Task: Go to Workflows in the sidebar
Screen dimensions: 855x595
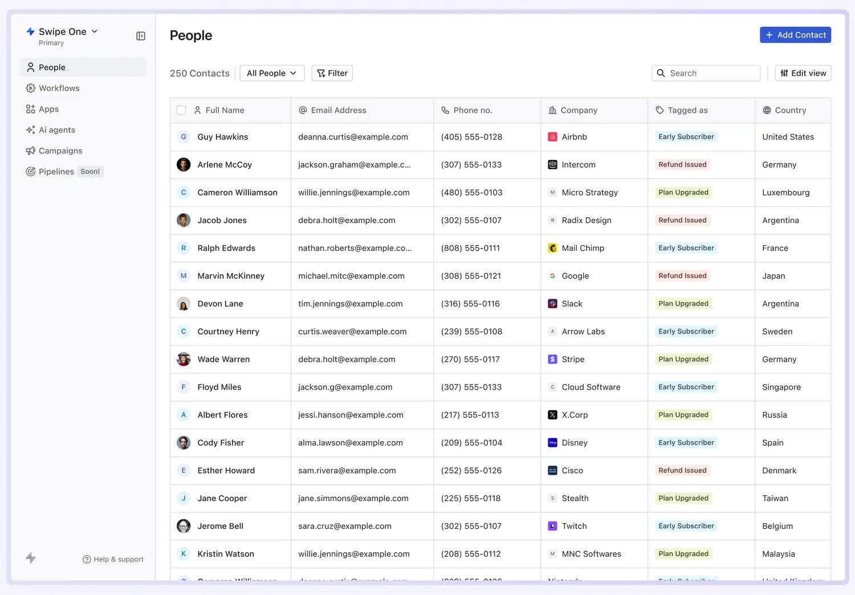Action: click(x=59, y=88)
